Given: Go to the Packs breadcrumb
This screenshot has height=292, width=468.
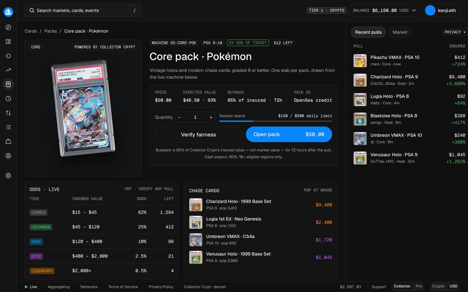Looking at the screenshot, I should tap(50, 31).
